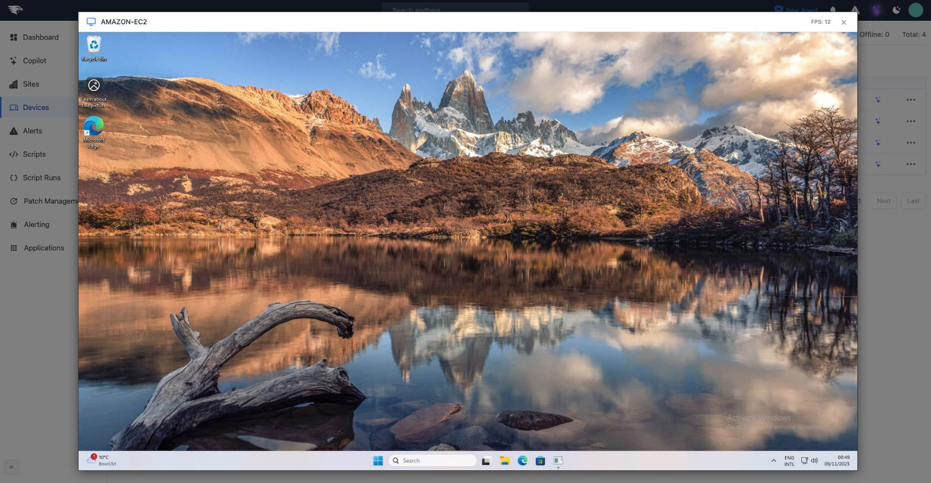Launch File Explorer from the taskbar

pyautogui.click(x=504, y=461)
